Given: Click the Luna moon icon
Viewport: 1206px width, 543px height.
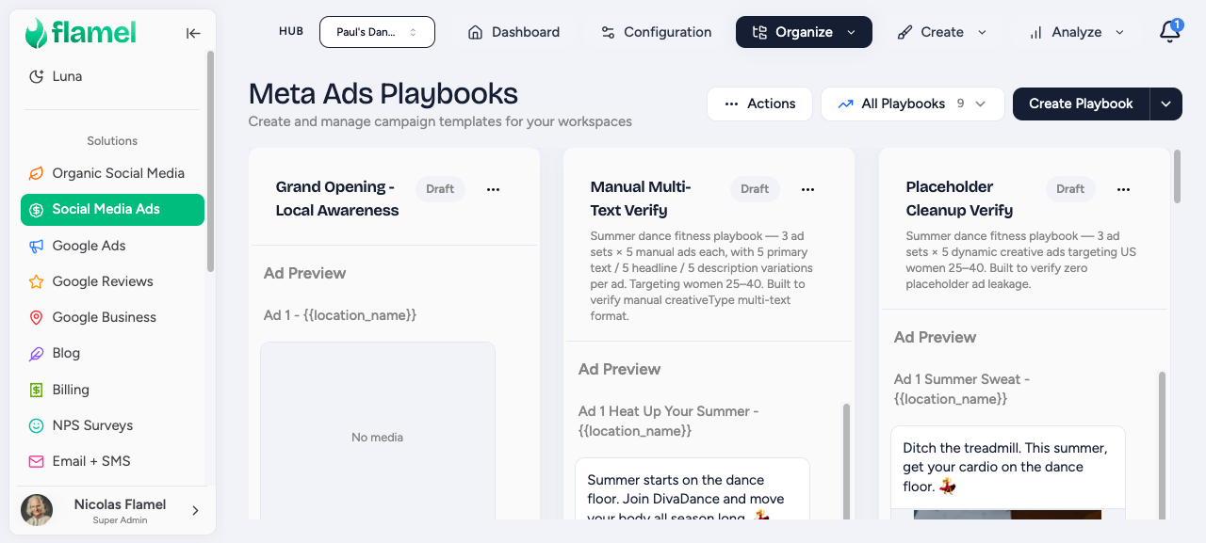Looking at the screenshot, I should pos(36,76).
